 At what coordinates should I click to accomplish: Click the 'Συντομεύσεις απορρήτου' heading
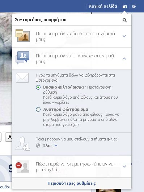[x=41, y=20]
